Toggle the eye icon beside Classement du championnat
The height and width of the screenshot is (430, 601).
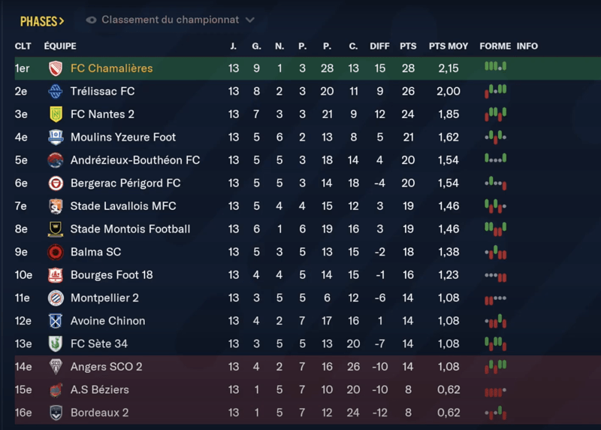click(92, 20)
